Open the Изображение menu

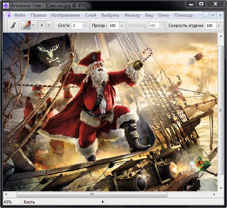click(65, 15)
